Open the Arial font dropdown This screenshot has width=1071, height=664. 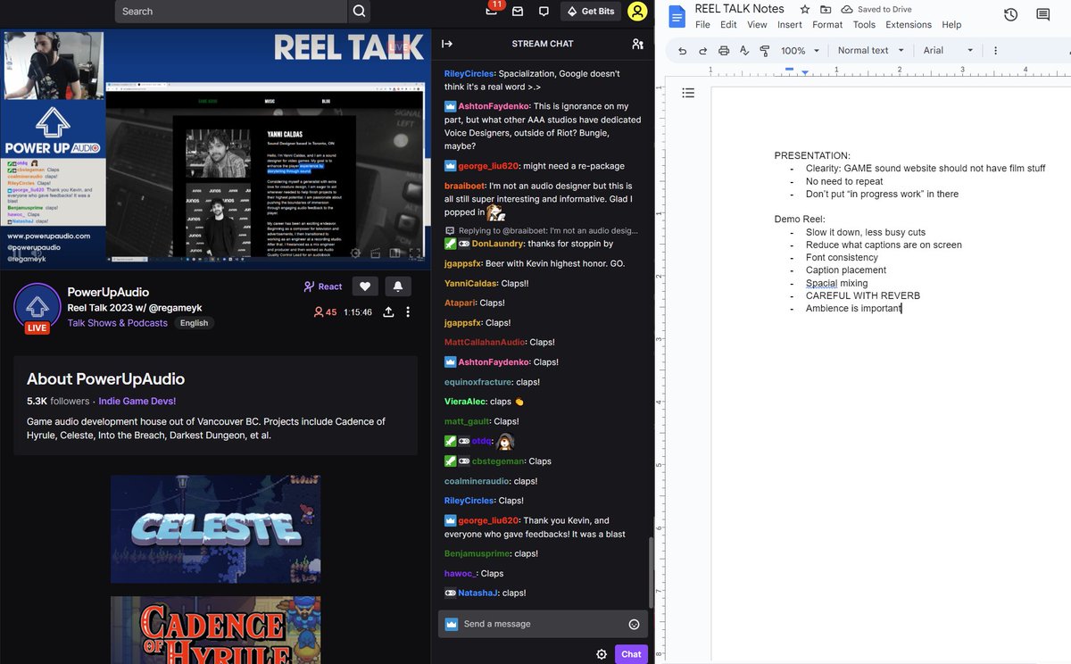(x=948, y=51)
